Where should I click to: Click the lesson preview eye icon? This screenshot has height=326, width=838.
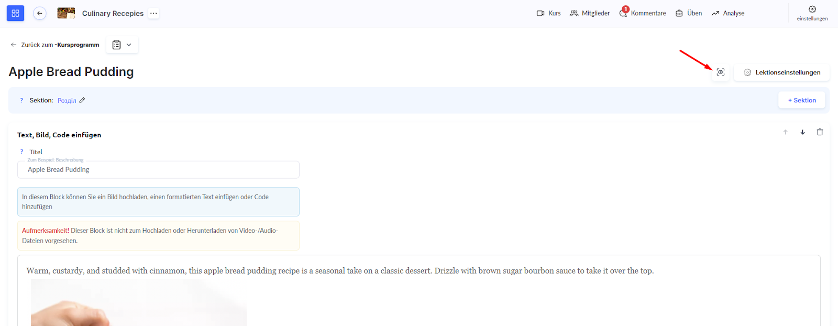(721, 72)
